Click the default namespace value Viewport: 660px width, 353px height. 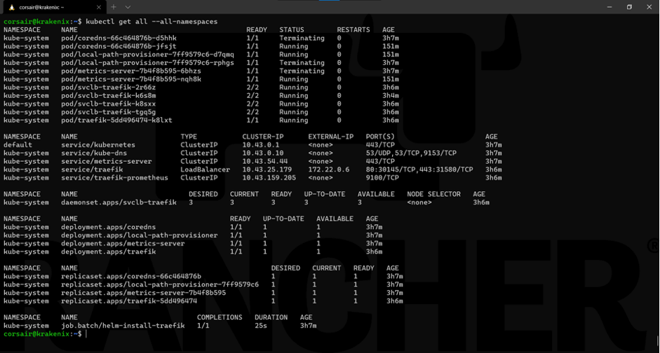18,145
